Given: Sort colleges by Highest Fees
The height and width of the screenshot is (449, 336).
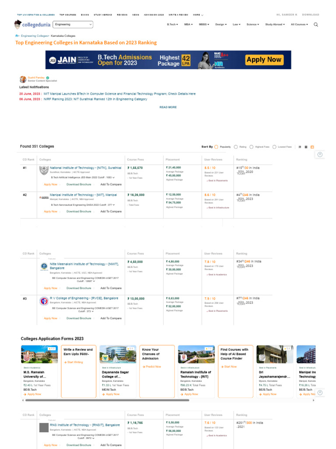Looking at the screenshot, I should click(x=252, y=147).
